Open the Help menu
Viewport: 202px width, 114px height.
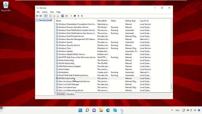(58, 12)
